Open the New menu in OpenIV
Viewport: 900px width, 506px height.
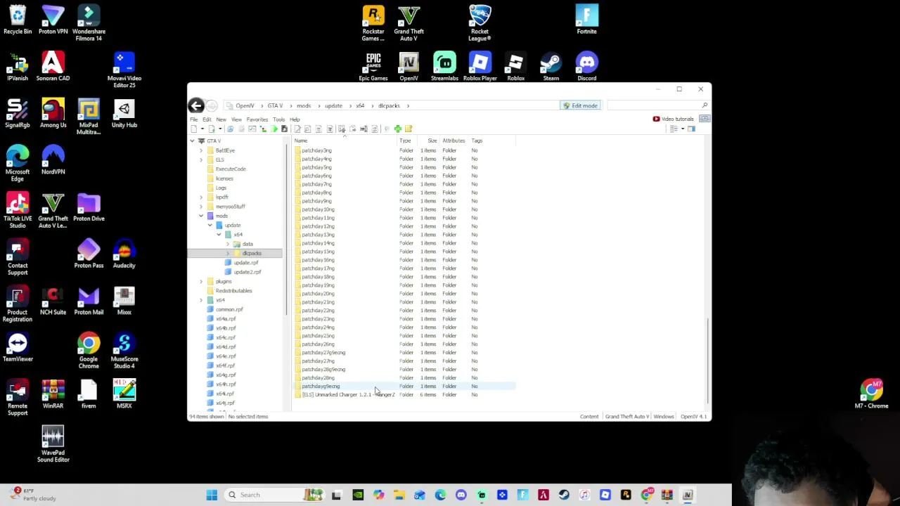pyautogui.click(x=221, y=119)
